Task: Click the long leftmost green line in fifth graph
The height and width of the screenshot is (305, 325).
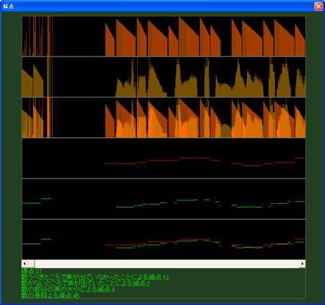Action: (x=31, y=203)
